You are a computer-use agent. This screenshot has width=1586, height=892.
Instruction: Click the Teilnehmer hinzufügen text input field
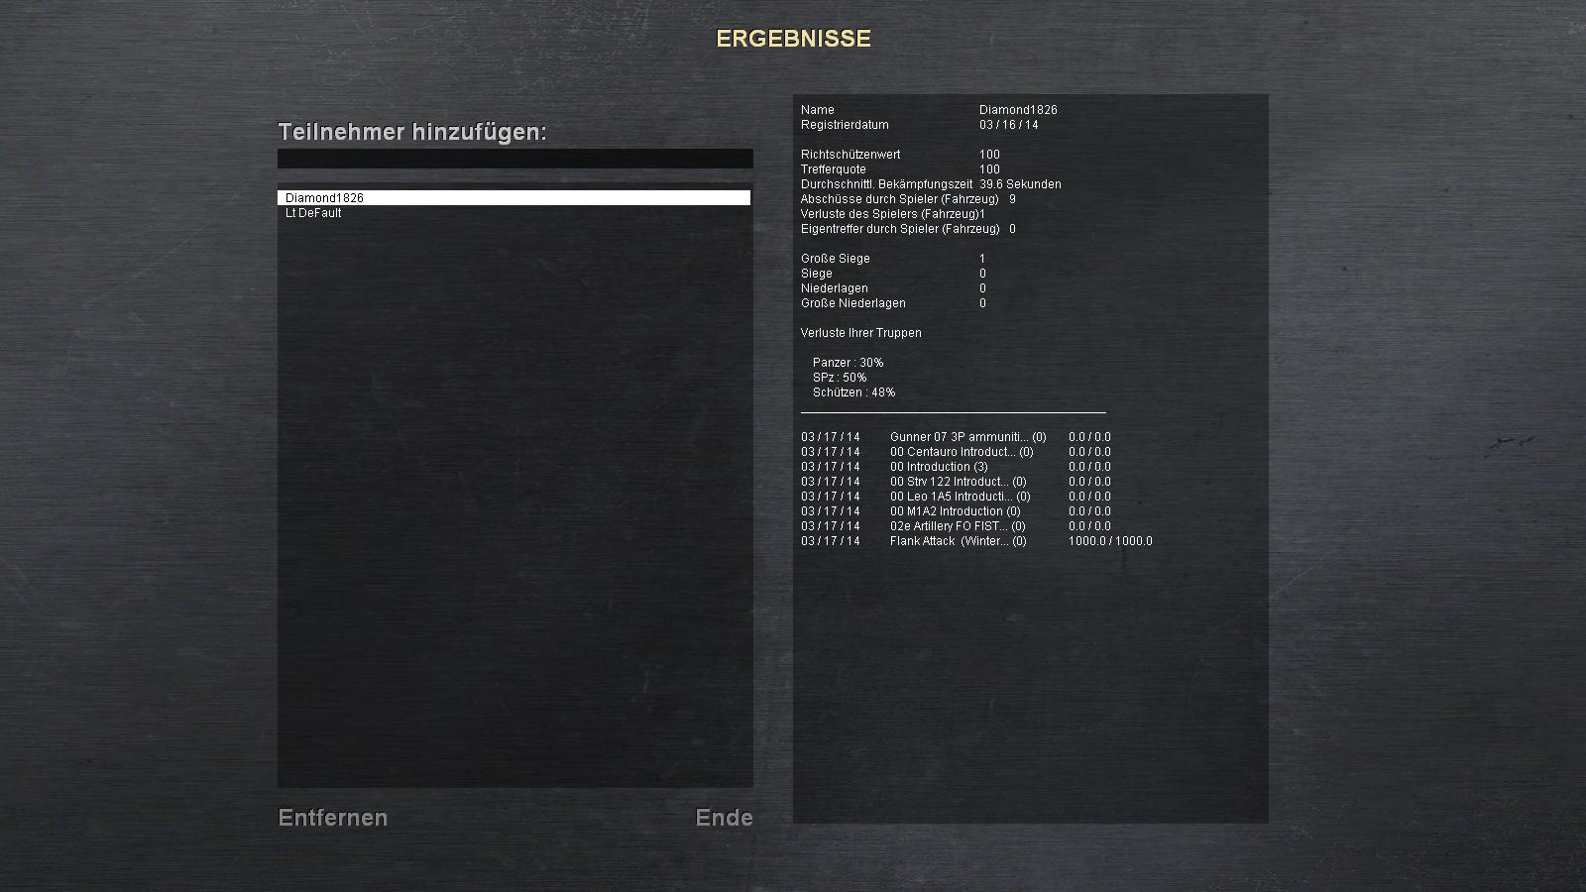click(514, 159)
